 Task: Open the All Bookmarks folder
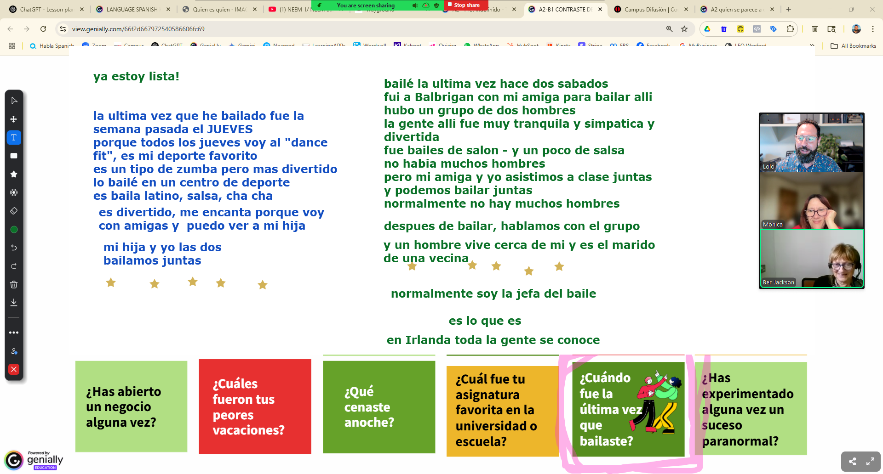[854, 46]
